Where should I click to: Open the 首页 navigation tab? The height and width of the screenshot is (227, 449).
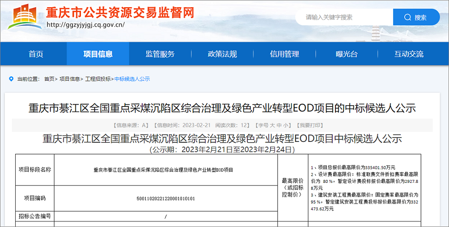tap(36, 54)
